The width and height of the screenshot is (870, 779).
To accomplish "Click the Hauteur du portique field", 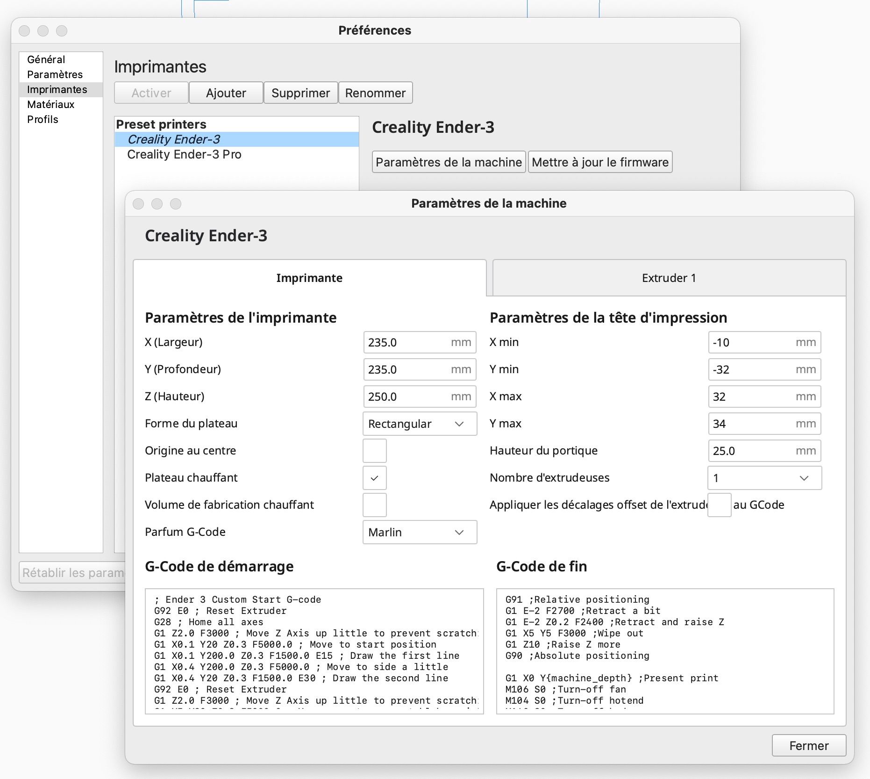I will click(751, 451).
